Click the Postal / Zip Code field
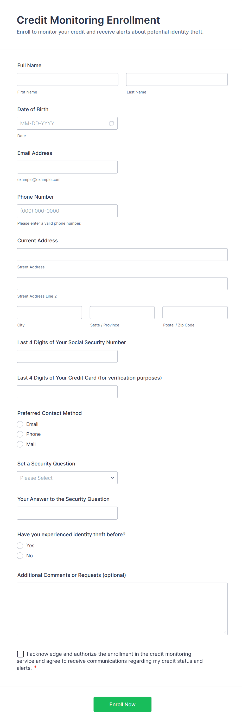This screenshot has width=242, height=725. point(195,313)
